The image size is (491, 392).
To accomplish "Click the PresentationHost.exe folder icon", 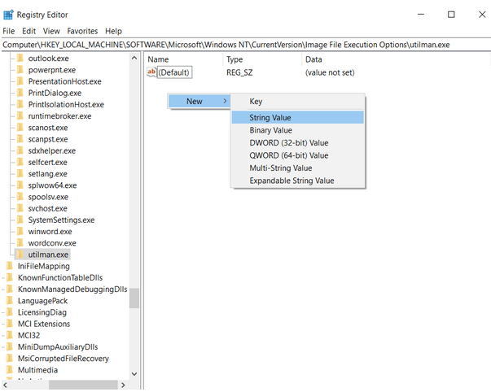I will tap(20, 81).
